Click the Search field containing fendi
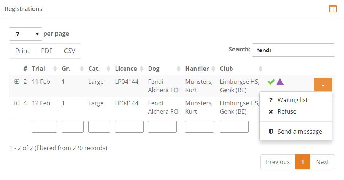 click(293, 50)
